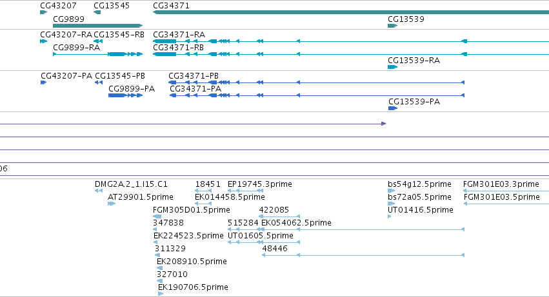This screenshot has height=297, width=549.
Task: Click protein label CG34371-PB
Action: (x=194, y=75)
